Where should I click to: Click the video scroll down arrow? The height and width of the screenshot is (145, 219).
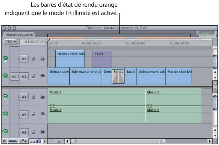point(215,78)
